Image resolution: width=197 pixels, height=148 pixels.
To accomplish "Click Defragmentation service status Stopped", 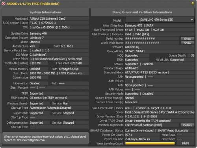I will pos(69,123).
